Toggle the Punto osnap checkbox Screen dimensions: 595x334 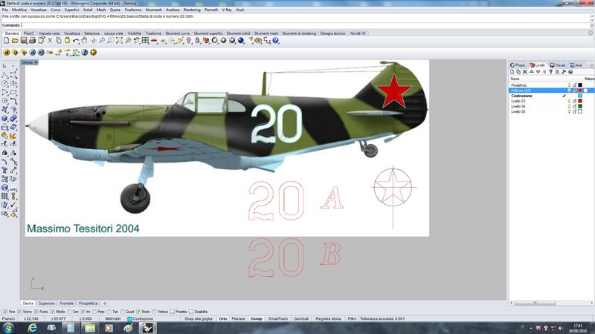(36, 312)
